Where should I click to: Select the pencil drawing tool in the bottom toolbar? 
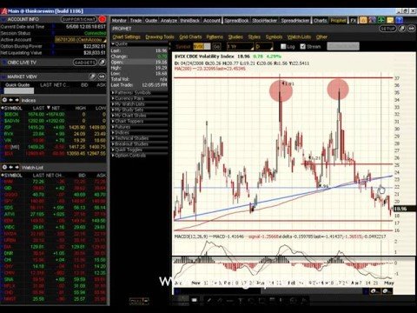point(208,300)
